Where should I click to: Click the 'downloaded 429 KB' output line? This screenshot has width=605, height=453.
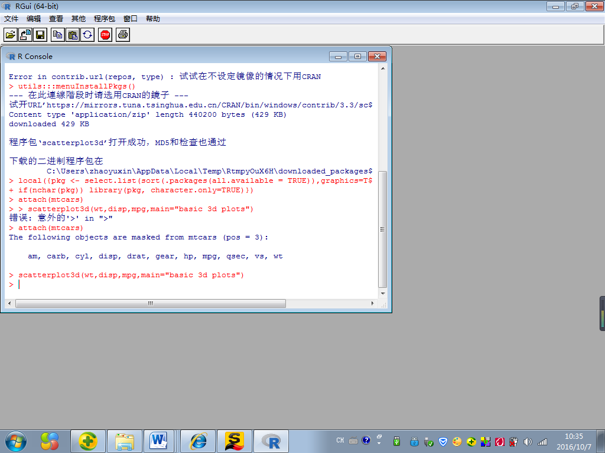point(49,124)
